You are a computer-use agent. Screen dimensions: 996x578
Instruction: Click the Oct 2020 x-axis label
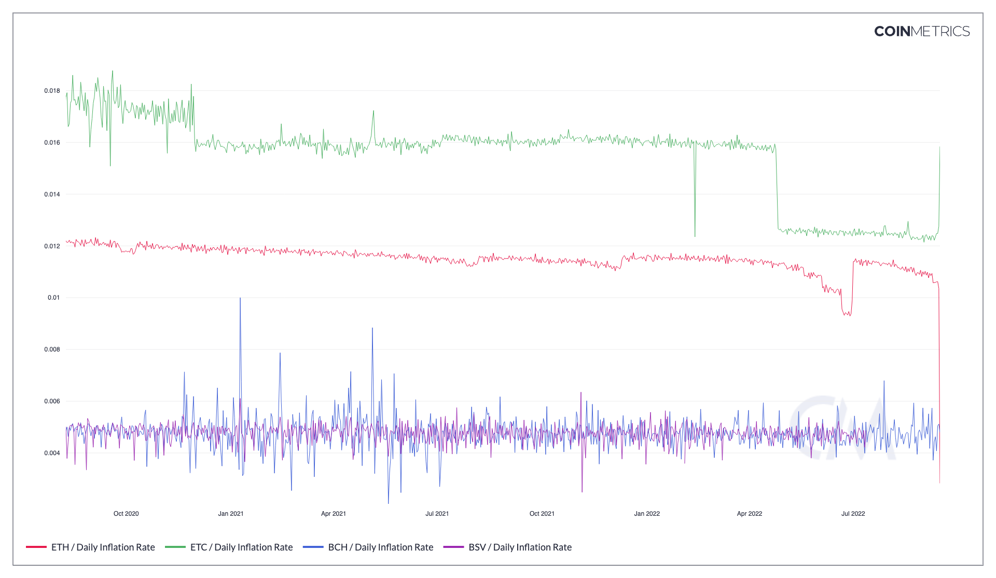(x=126, y=514)
